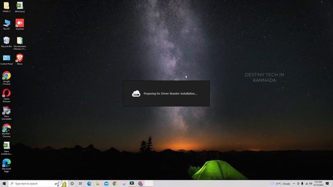This screenshot has width=333, height=187.
Task: Open the Wondershare Filmora desktop file
Action: point(20,43)
